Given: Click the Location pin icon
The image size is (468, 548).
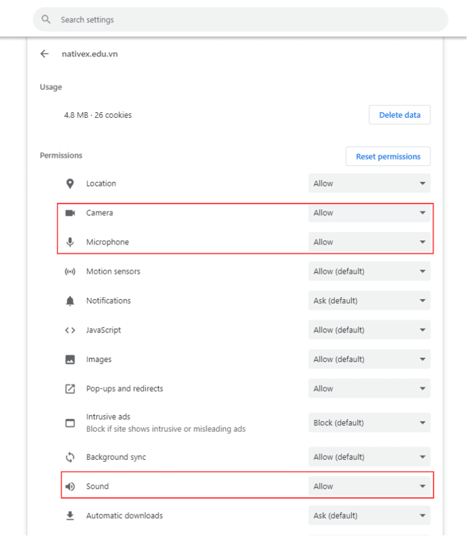Looking at the screenshot, I should (70, 184).
